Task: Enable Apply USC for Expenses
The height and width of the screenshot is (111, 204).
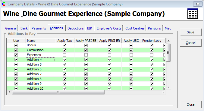Action: [x=131, y=55]
